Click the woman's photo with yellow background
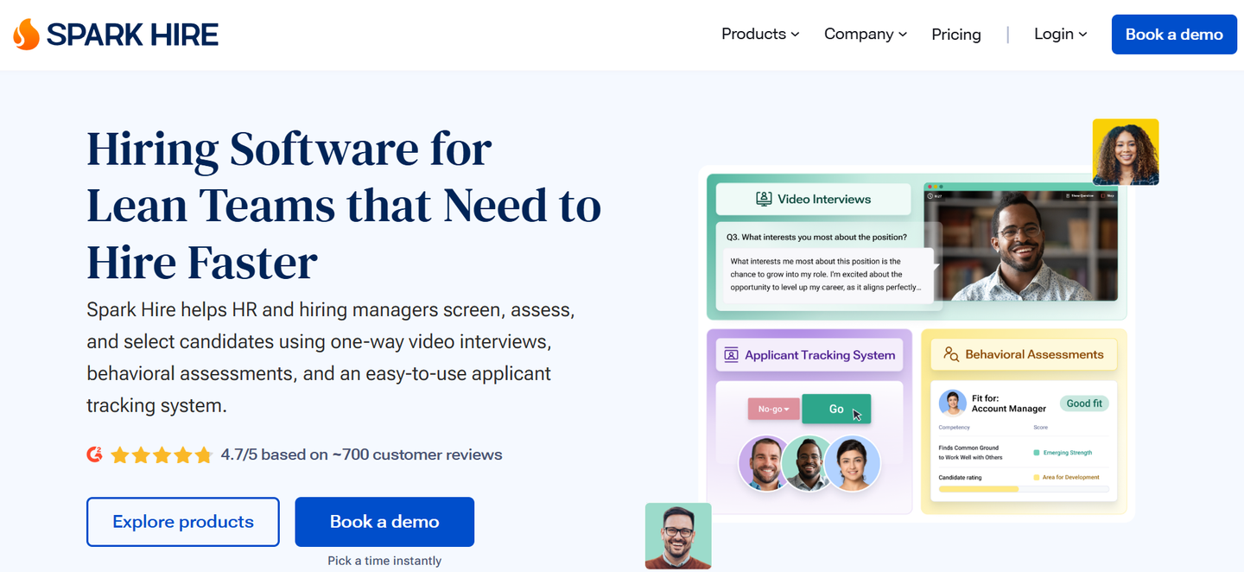The image size is (1244, 572). (x=1126, y=152)
